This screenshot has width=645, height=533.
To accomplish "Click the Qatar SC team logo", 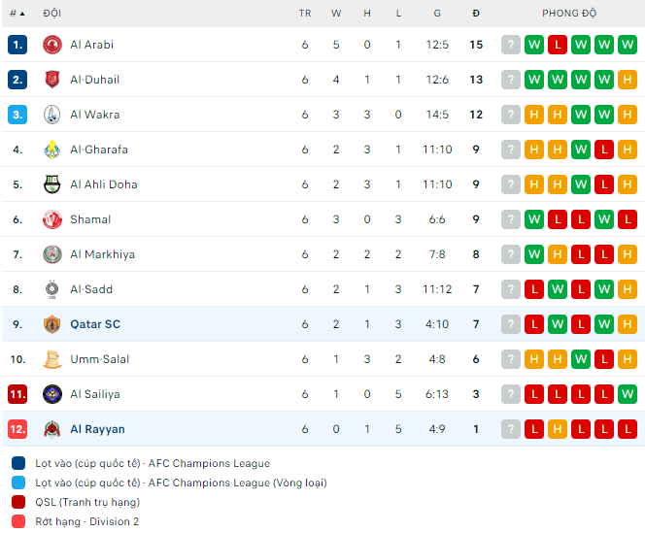I will point(52,324).
